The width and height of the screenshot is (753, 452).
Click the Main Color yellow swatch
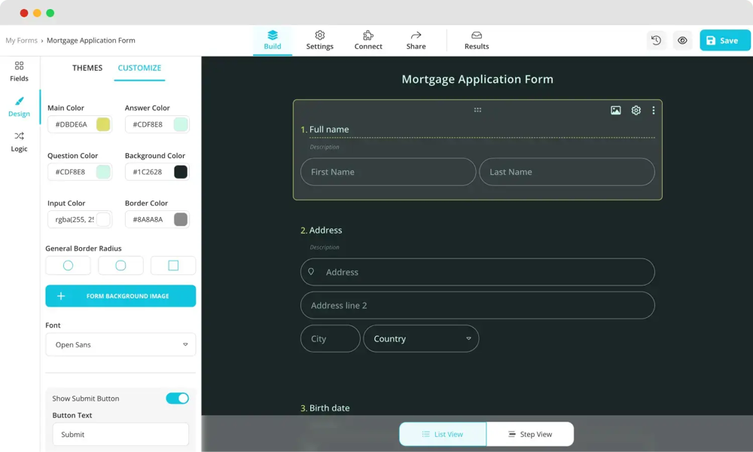tap(103, 124)
